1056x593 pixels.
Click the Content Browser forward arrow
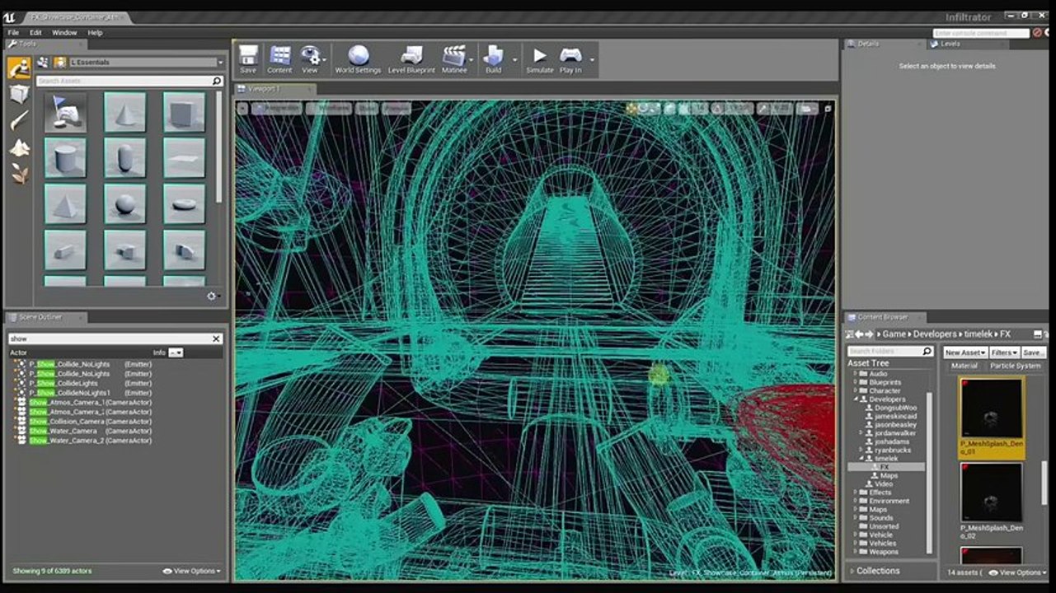click(x=869, y=334)
